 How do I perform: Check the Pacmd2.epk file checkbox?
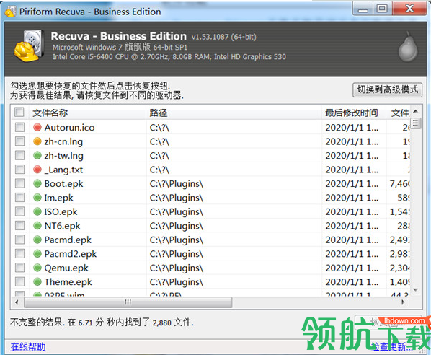click(x=19, y=253)
